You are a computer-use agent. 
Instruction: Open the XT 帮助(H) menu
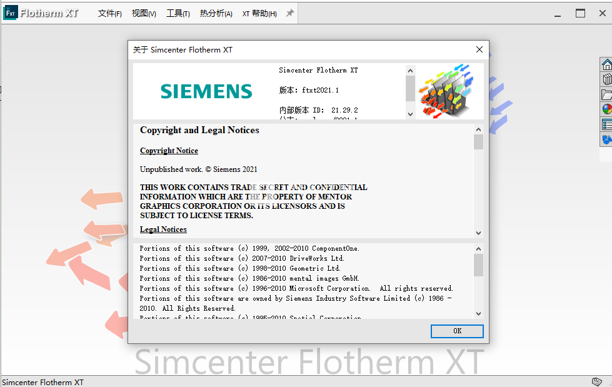[x=259, y=14]
